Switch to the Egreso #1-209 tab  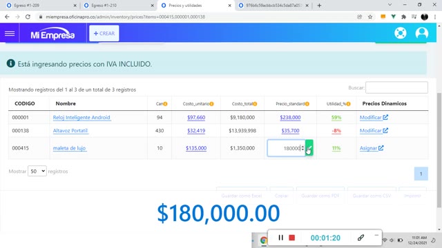[x=41, y=6]
